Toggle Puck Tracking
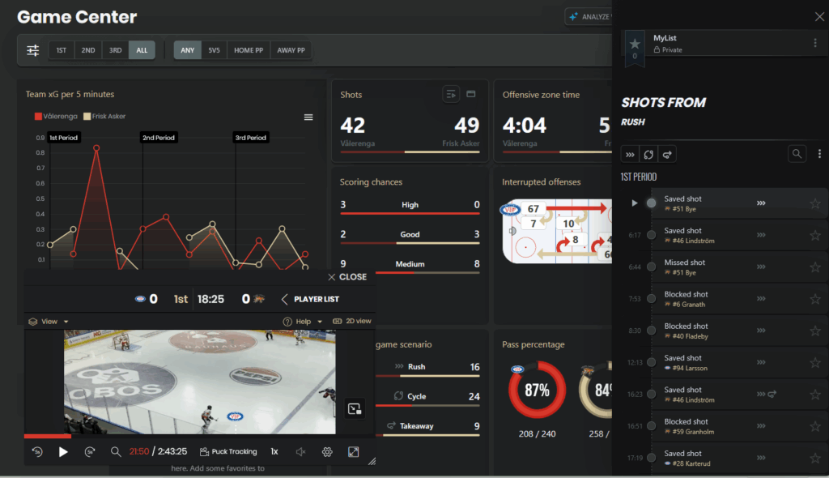Image resolution: width=829 pixels, height=478 pixels. click(x=228, y=451)
